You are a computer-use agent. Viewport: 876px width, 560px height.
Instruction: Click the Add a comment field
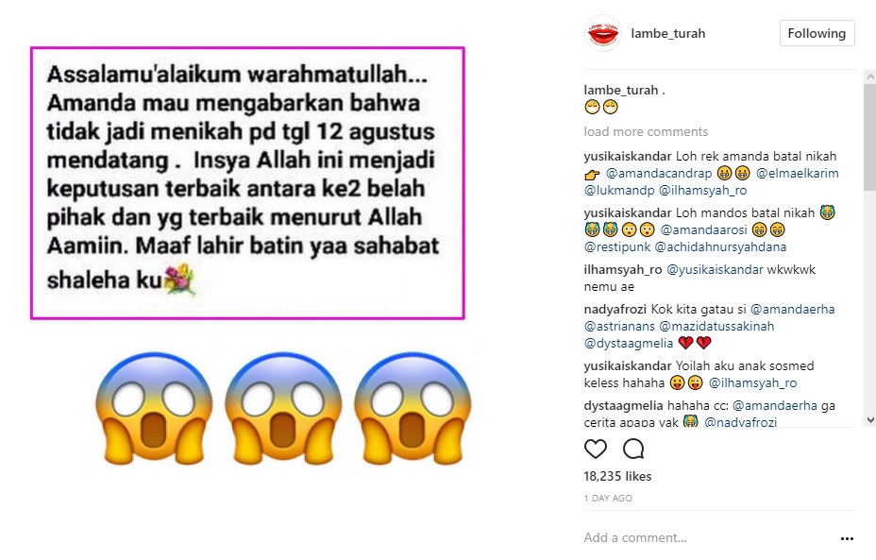710,537
